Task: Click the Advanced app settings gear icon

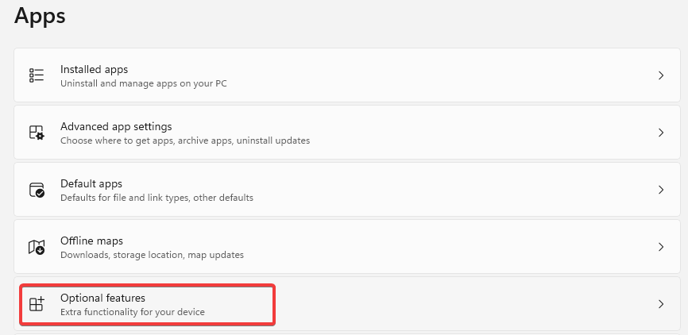Action: [37, 133]
